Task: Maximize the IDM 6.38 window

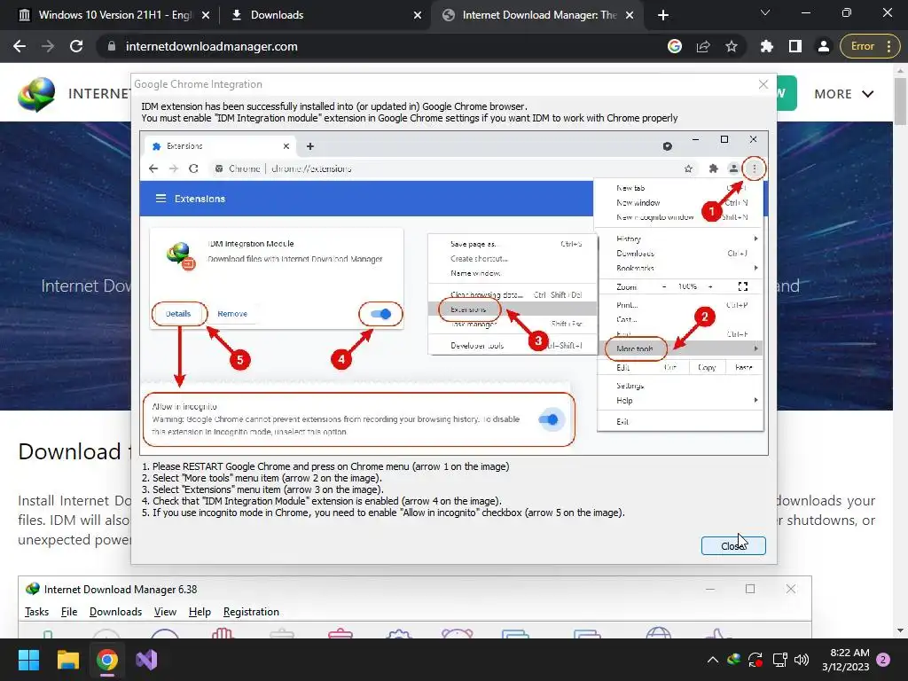Action: click(750, 589)
